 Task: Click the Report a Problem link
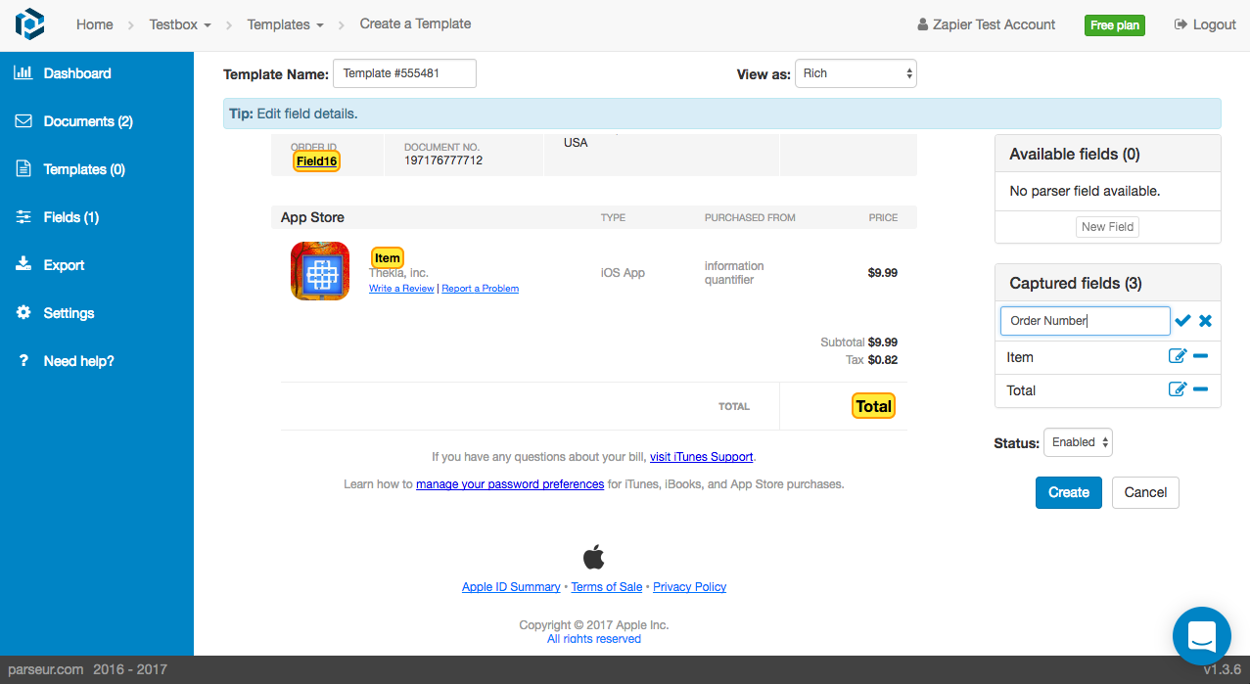(481, 289)
